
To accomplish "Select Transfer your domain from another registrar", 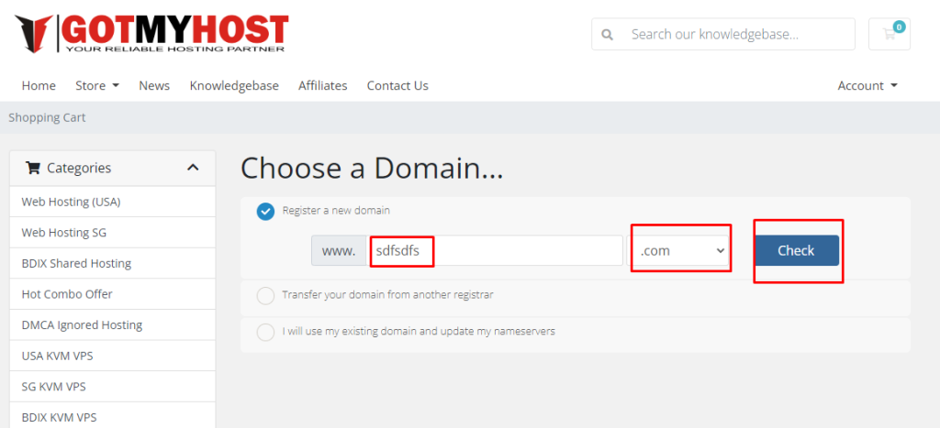I will tap(265, 295).
